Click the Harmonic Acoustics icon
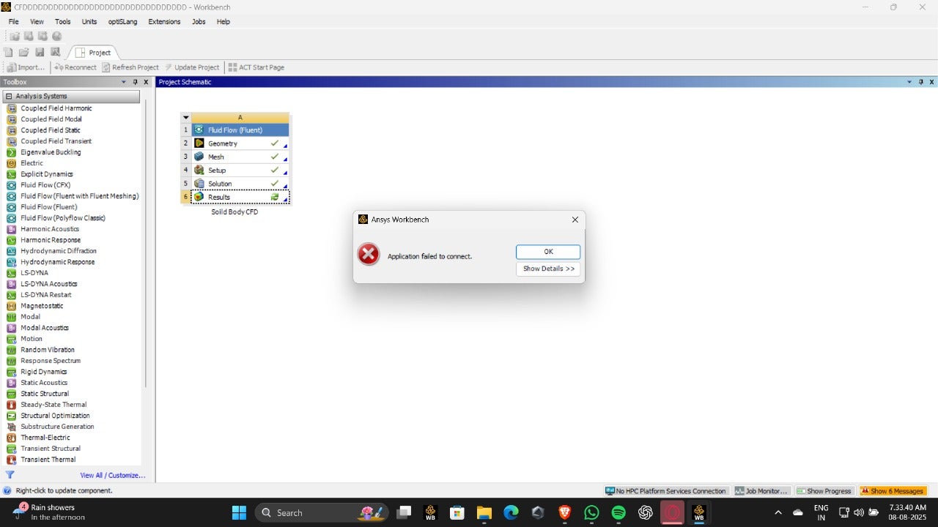The height and width of the screenshot is (527, 938). click(x=12, y=229)
